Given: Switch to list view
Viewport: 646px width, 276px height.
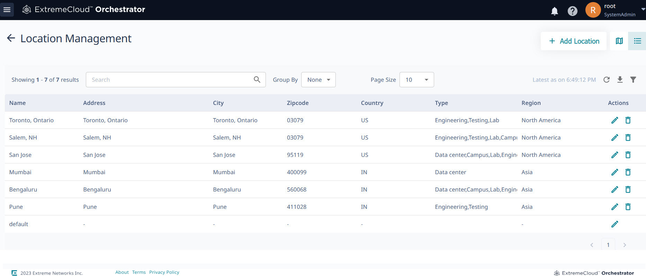Looking at the screenshot, I should 637,41.
